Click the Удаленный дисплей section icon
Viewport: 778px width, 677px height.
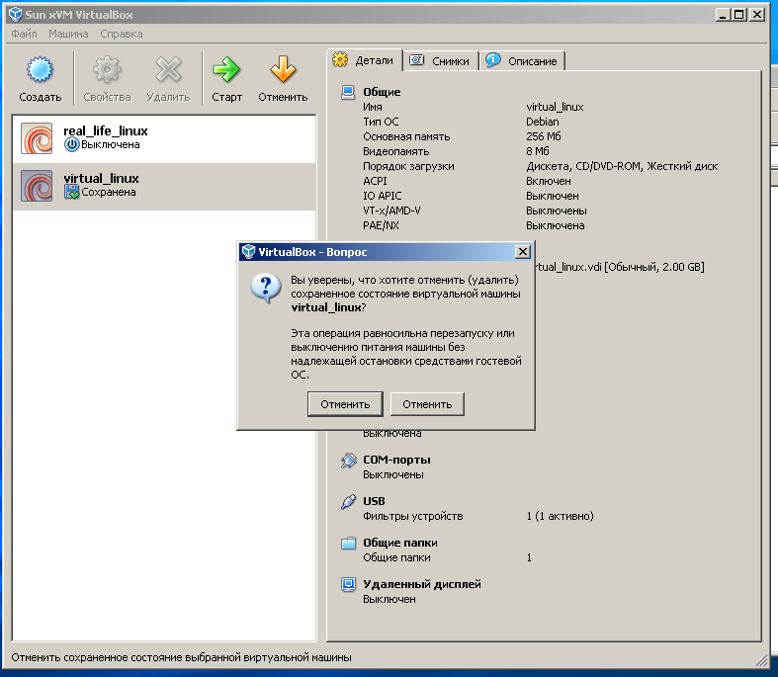pyautogui.click(x=348, y=585)
